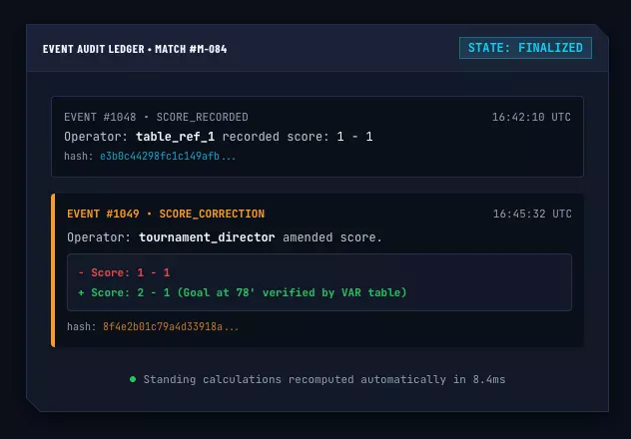Click the green status dot before Standing calculations

click(x=133, y=379)
